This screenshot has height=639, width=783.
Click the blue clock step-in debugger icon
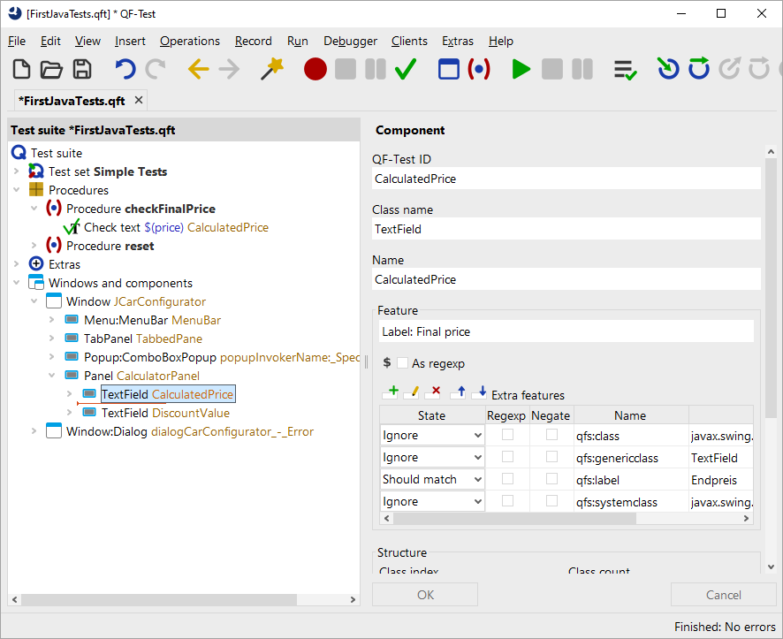(x=667, y=69)
